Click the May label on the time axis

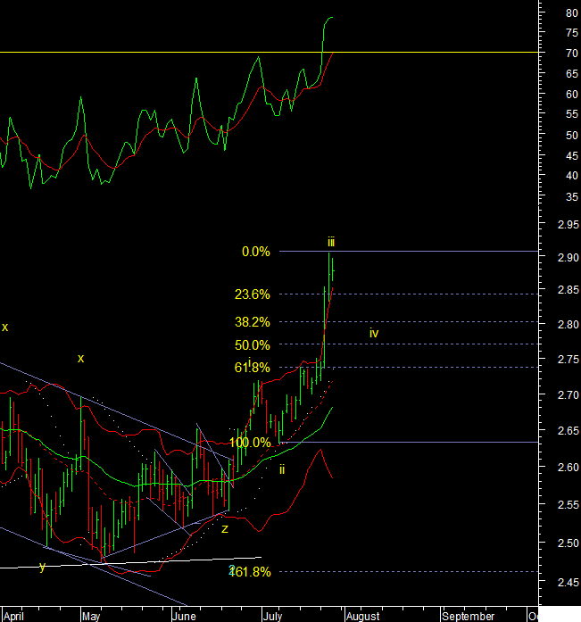[91, 617]
